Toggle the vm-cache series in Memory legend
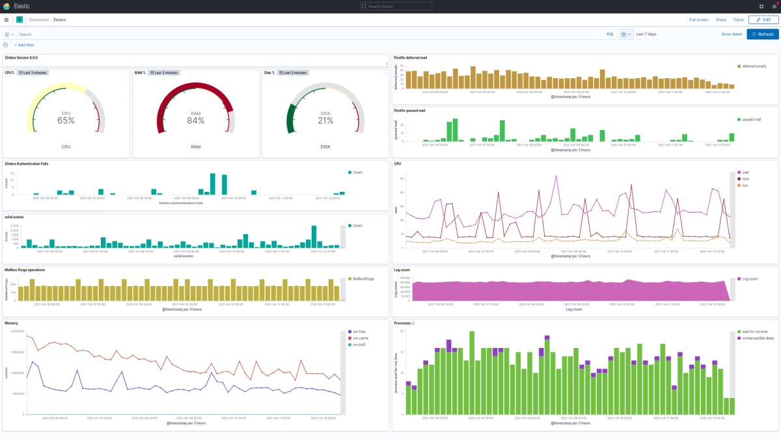This screenshot has width=781, height=439. coord(360,338)
